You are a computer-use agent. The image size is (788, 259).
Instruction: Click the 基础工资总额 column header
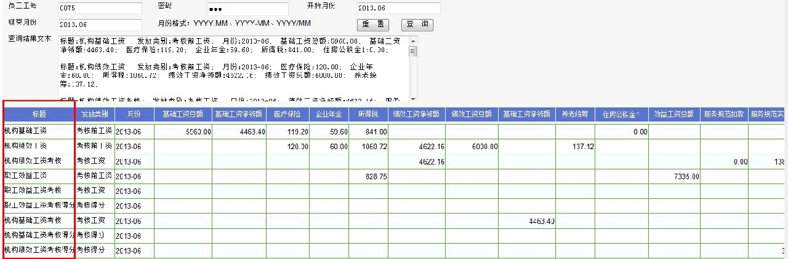183,114
